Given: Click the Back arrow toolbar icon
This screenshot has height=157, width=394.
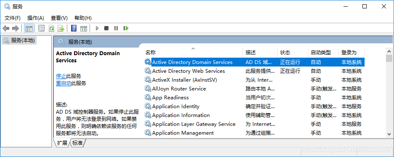Looking at the screenshot, I should coord(6,29).
